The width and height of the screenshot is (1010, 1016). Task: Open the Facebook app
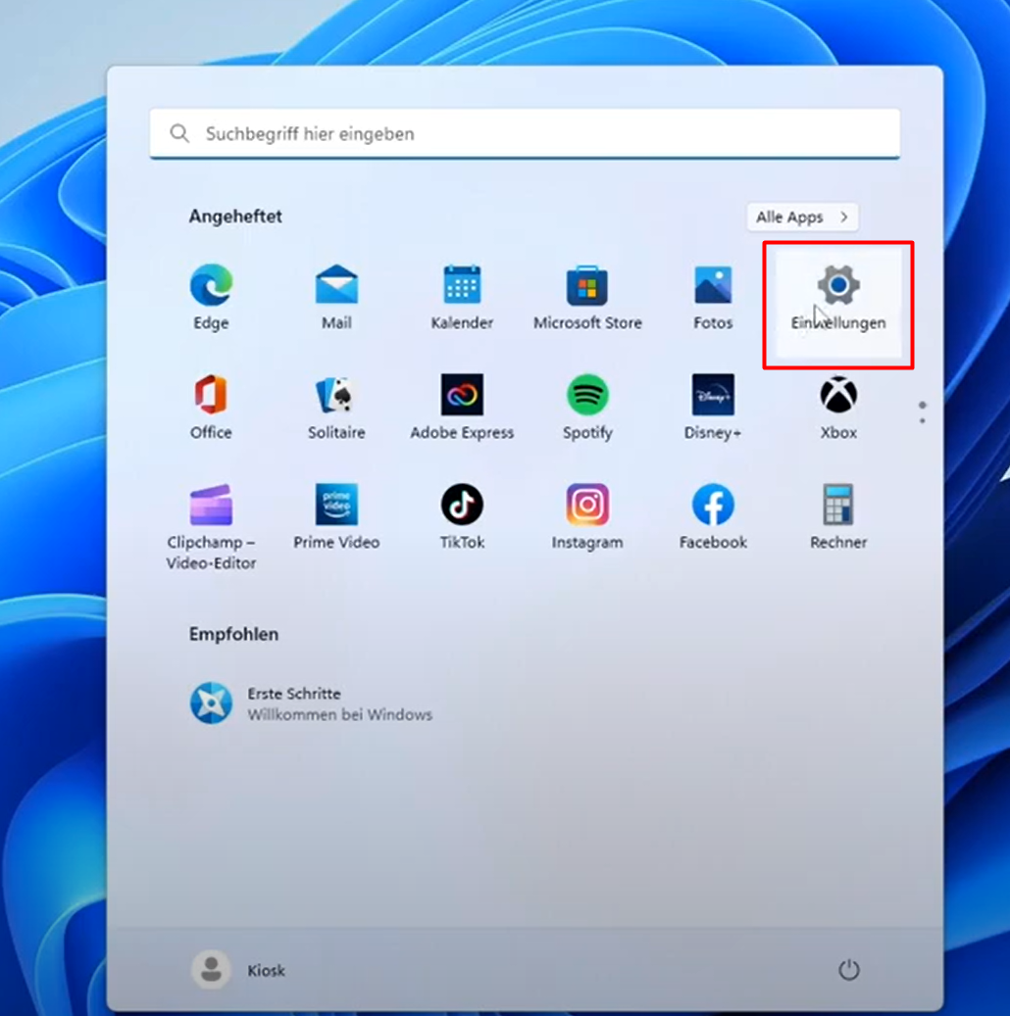(713, 516)
